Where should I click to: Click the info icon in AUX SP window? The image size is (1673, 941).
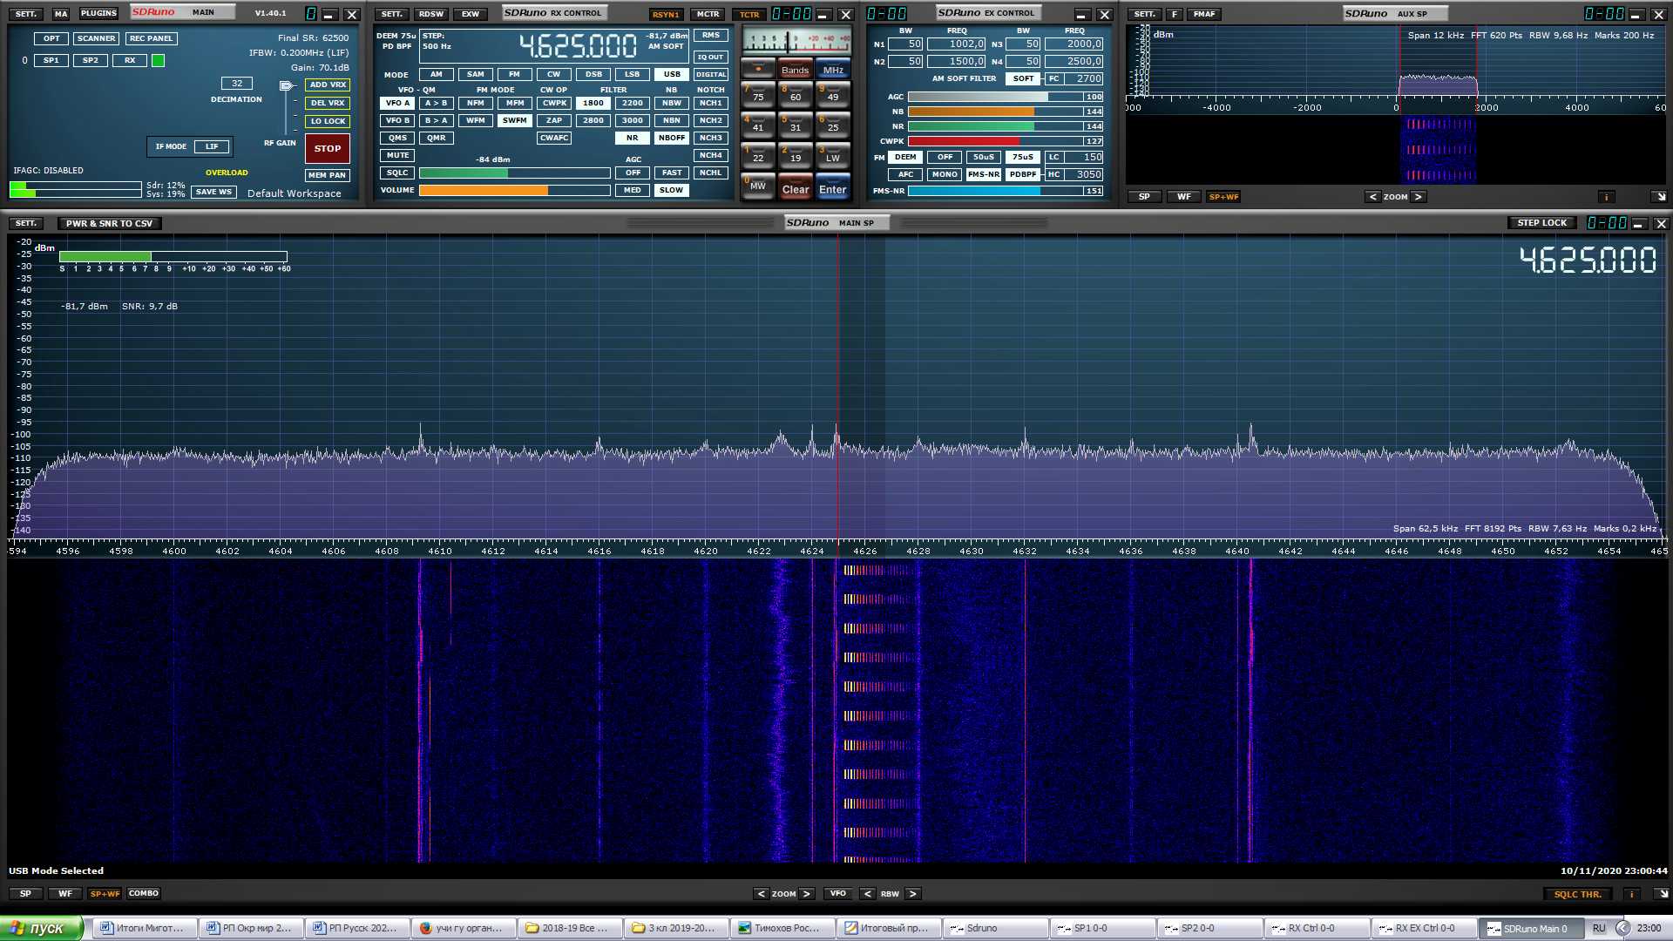coord(1606,197)
